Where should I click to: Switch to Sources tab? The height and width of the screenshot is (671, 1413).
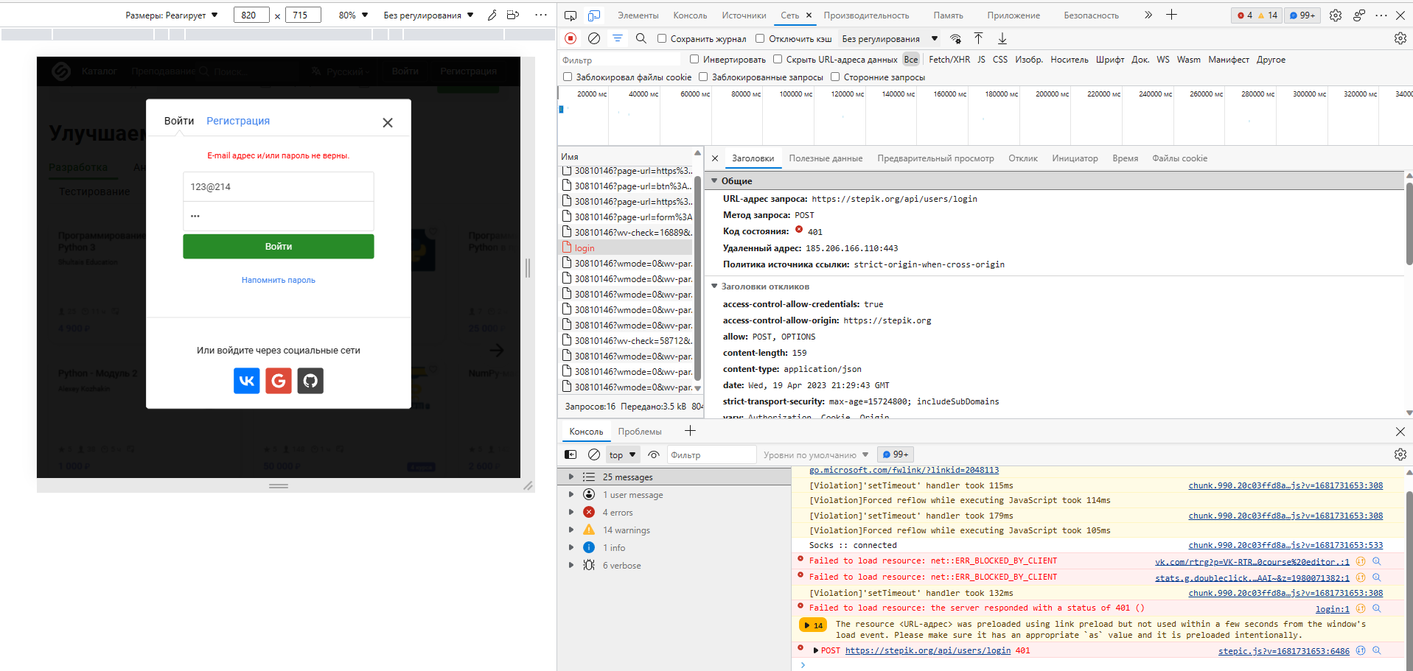tap(744, 15)
